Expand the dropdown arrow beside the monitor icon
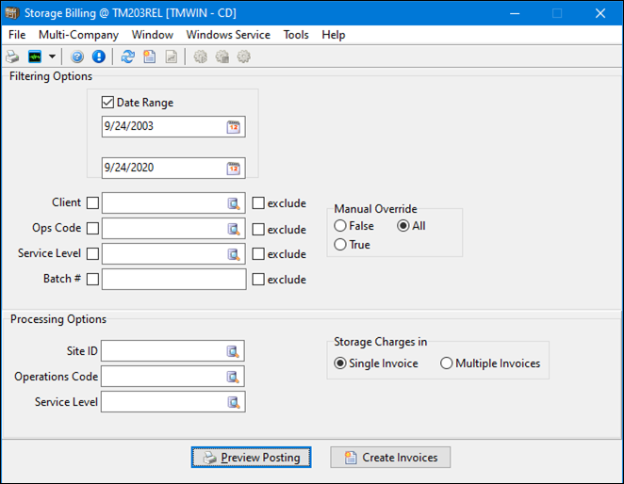The image size is (624, 484). [52, 57]
